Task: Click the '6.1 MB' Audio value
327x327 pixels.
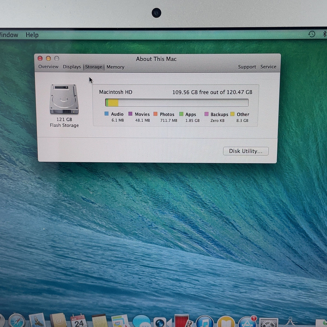Action: pyautogui.click(x=118, y=120)
